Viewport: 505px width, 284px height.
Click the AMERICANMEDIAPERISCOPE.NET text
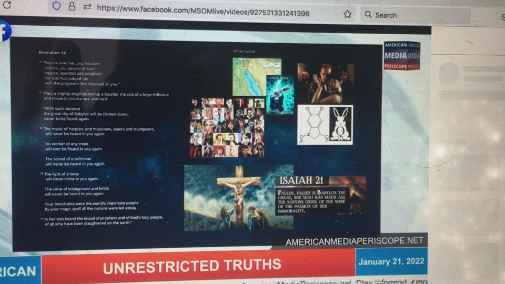tap(354, 241)
